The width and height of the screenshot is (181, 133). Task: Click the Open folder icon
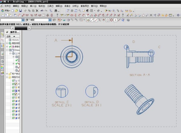[16, 11]
